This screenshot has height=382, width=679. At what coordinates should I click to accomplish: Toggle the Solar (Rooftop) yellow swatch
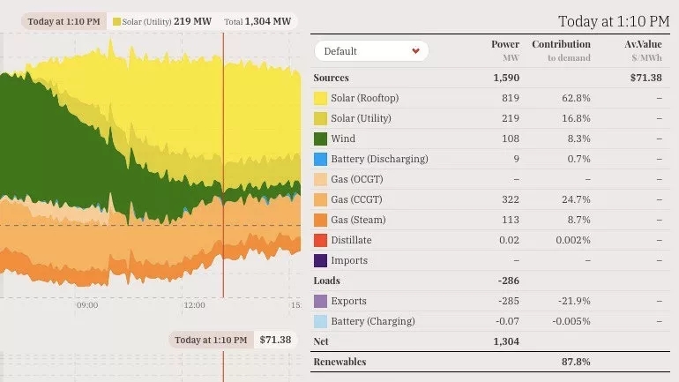(321, 98)
